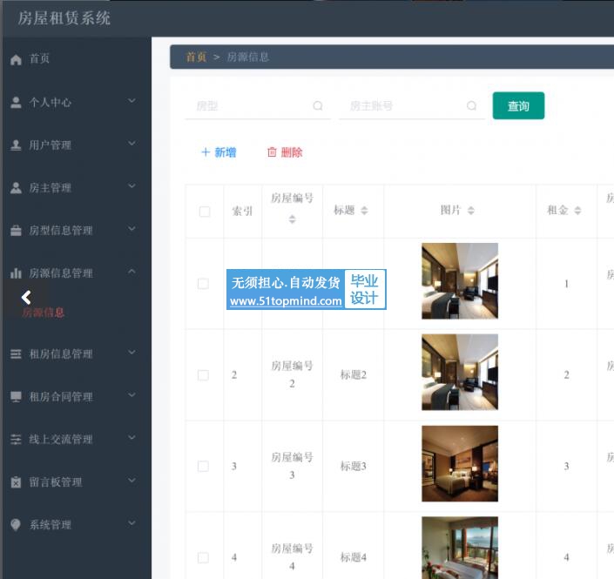Check the checkbox for row 标题2
Viewport: 614px width, 579px height.
(x=203, y=375)
